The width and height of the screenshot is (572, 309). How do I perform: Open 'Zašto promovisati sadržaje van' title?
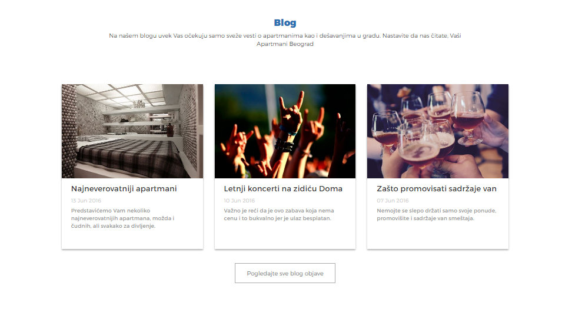437,188
